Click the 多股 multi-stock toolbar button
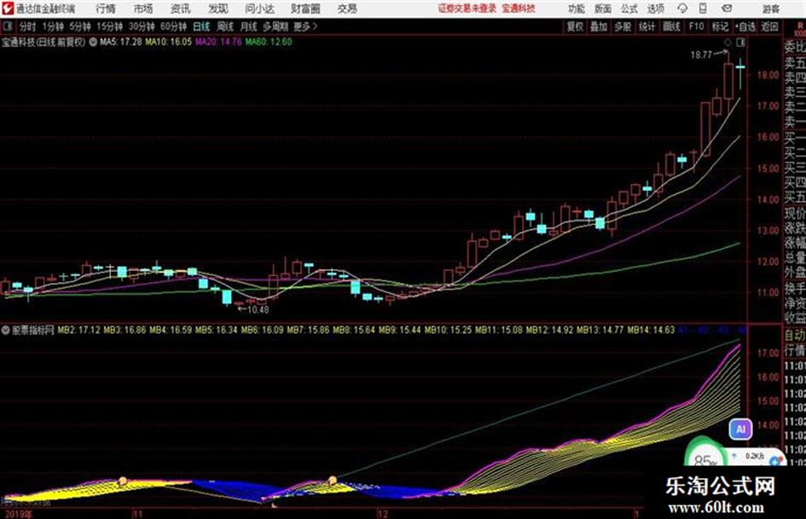Viewport: 806px width, 519px height. pyautogui.click(x=623, y=26)
